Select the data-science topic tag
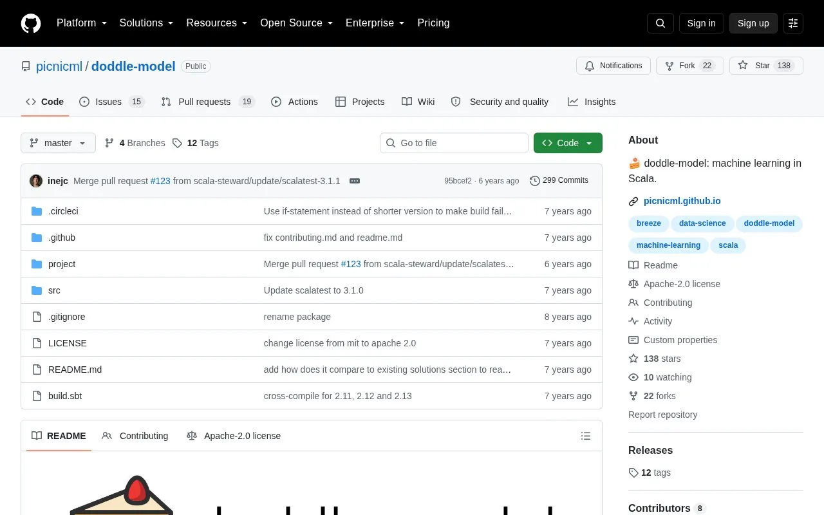The image size is (824, 515). click(x=702, y=223)
